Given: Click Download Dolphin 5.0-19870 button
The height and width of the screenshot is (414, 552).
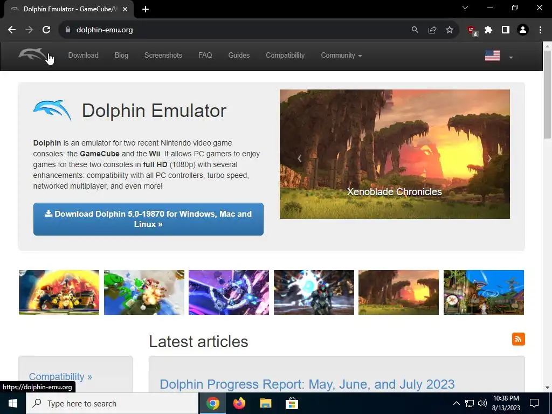Looking at the screenshot, I should click(x=148, y=219).
